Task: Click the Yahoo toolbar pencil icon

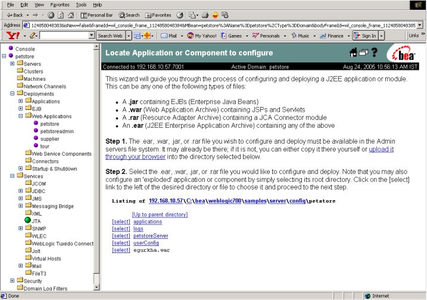Action: pos(33,36)
